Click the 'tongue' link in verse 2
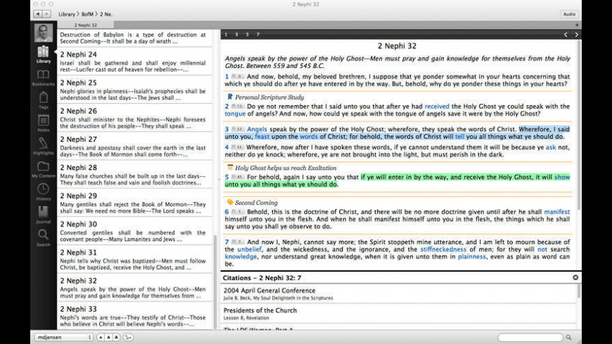The height and width of the screenshot is (344, 612). (x=235, y=114)
